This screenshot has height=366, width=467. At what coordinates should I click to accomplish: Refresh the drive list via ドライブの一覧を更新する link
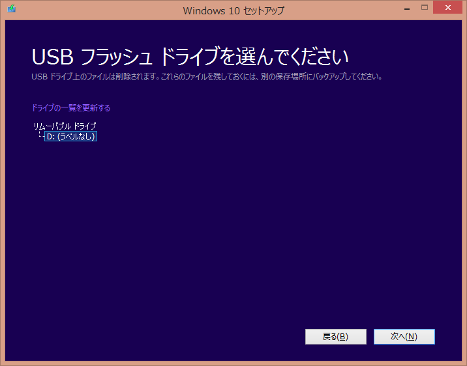coord(71,107)
